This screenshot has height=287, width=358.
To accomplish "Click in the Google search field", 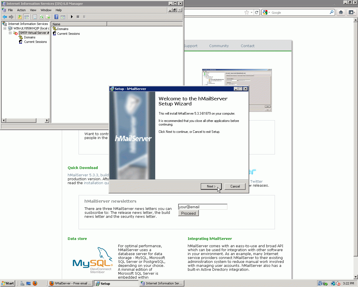I will pos(300,13).
